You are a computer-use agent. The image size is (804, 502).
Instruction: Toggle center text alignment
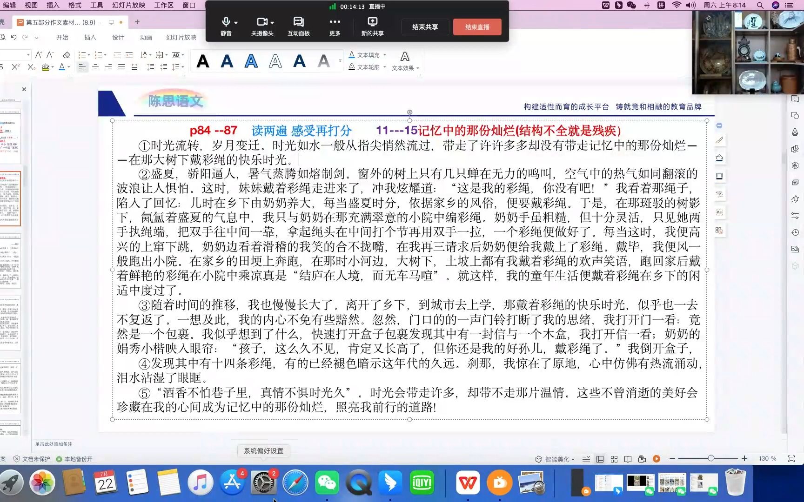[x=95, y=67]
